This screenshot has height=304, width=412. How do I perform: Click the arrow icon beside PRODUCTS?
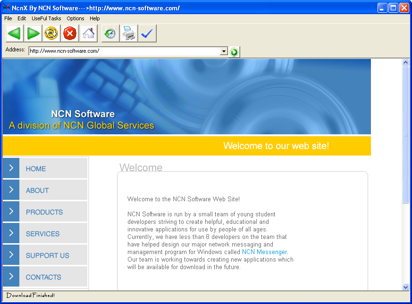click(x=11, y=211)
